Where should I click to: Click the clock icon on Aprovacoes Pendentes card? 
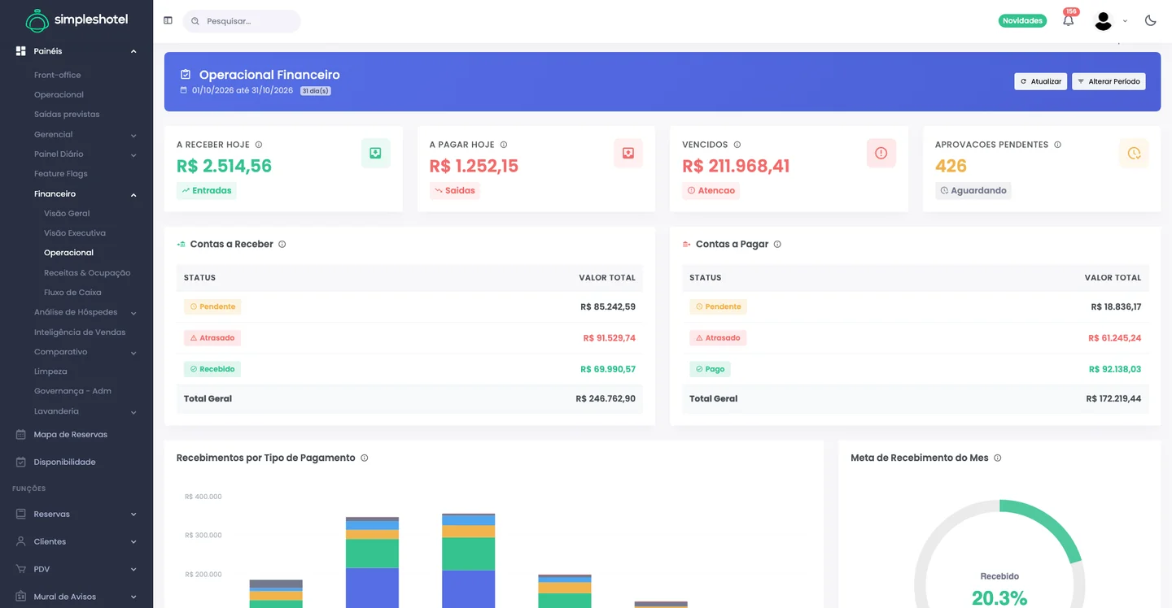pos(1134,153)
